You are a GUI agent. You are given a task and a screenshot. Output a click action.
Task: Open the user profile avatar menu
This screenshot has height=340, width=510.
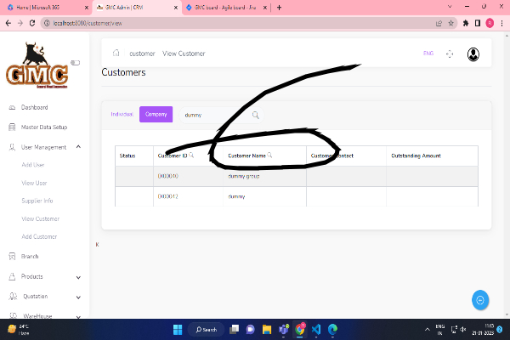[473, 54]
